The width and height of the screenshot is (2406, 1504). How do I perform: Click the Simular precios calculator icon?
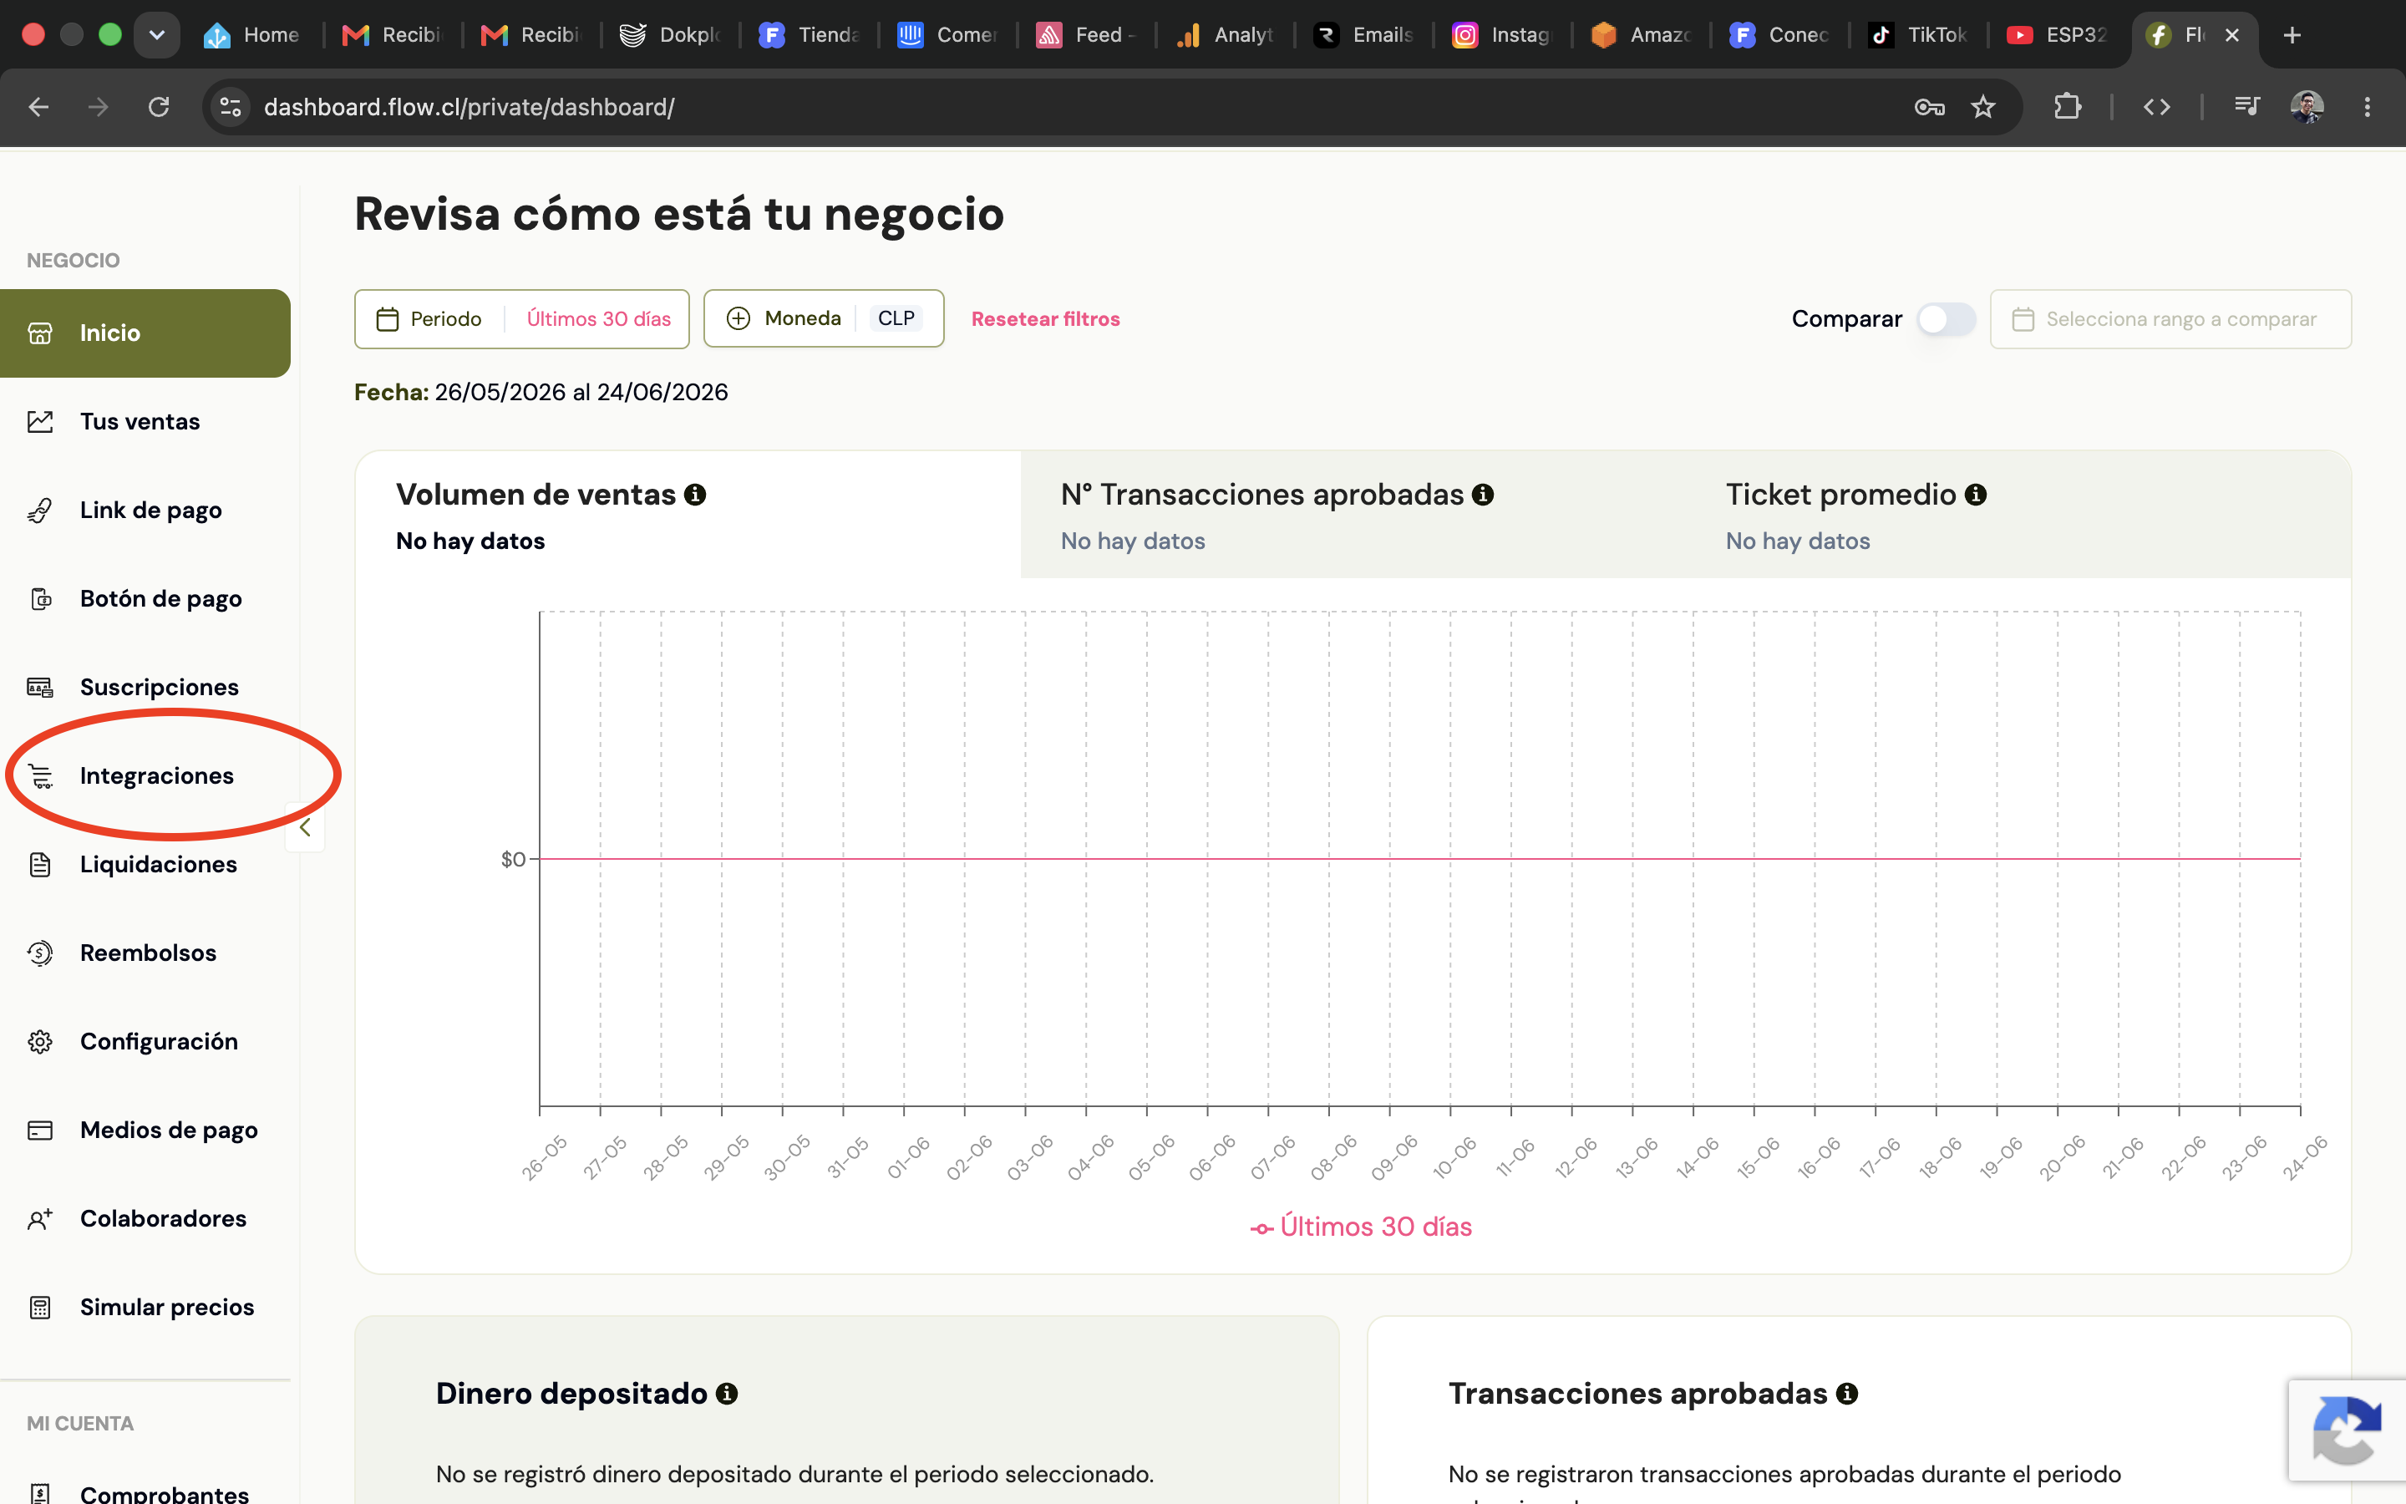click(x=40, y=1307)
